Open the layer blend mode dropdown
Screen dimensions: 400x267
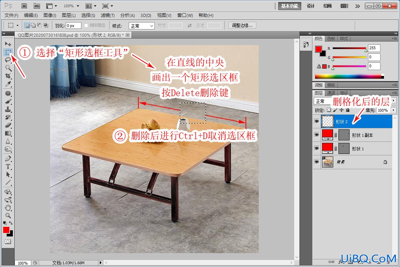[x=322, y=101]
